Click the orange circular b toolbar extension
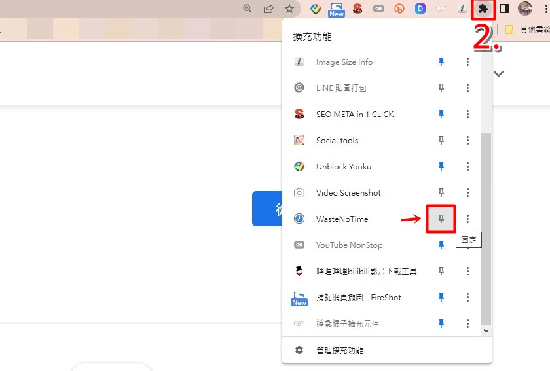Screen dimensions: 550x371 click(x=399, y=9)
